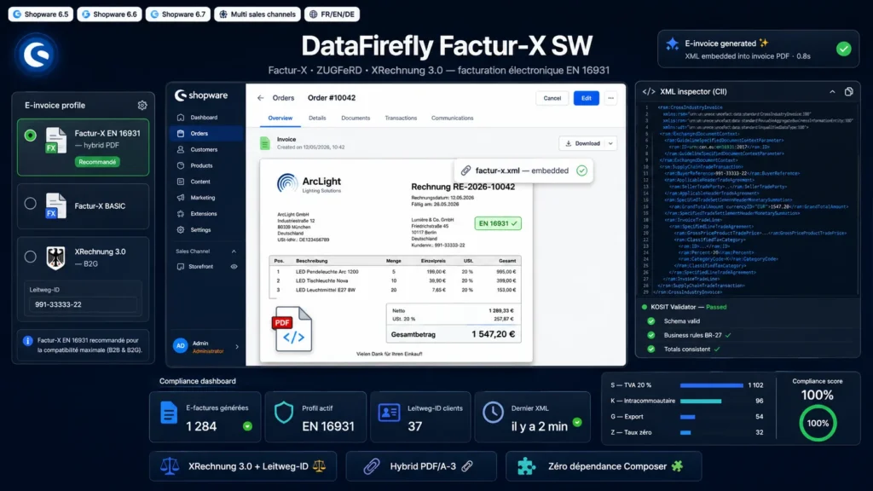Collapse the Sales Channel section
Viewport: 873px width, 491px height.
click(x=234, y=251)
